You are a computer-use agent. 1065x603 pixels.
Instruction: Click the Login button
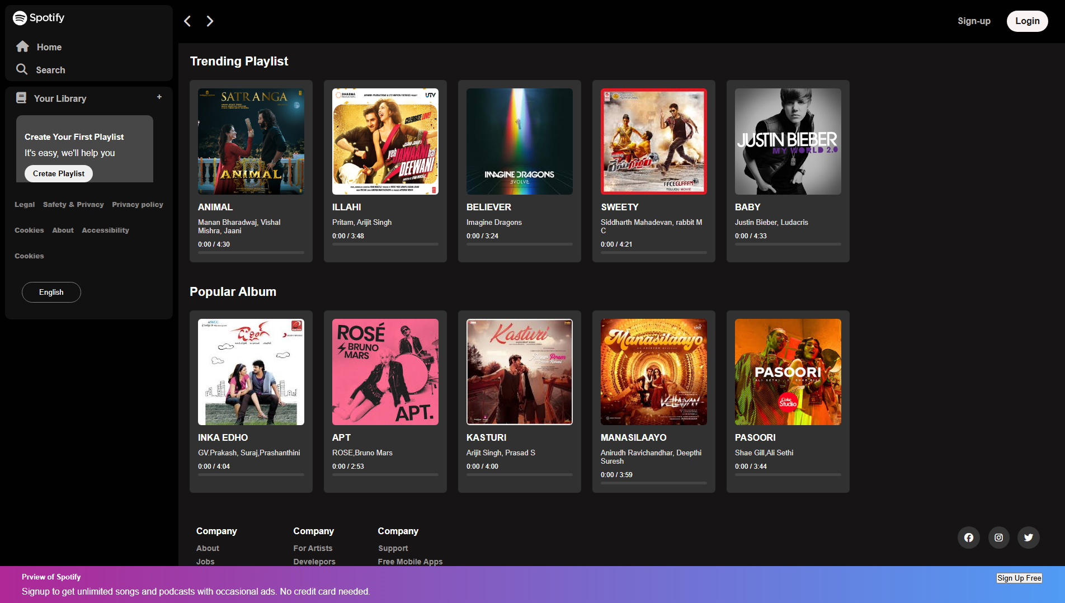tap(1027, 21)
